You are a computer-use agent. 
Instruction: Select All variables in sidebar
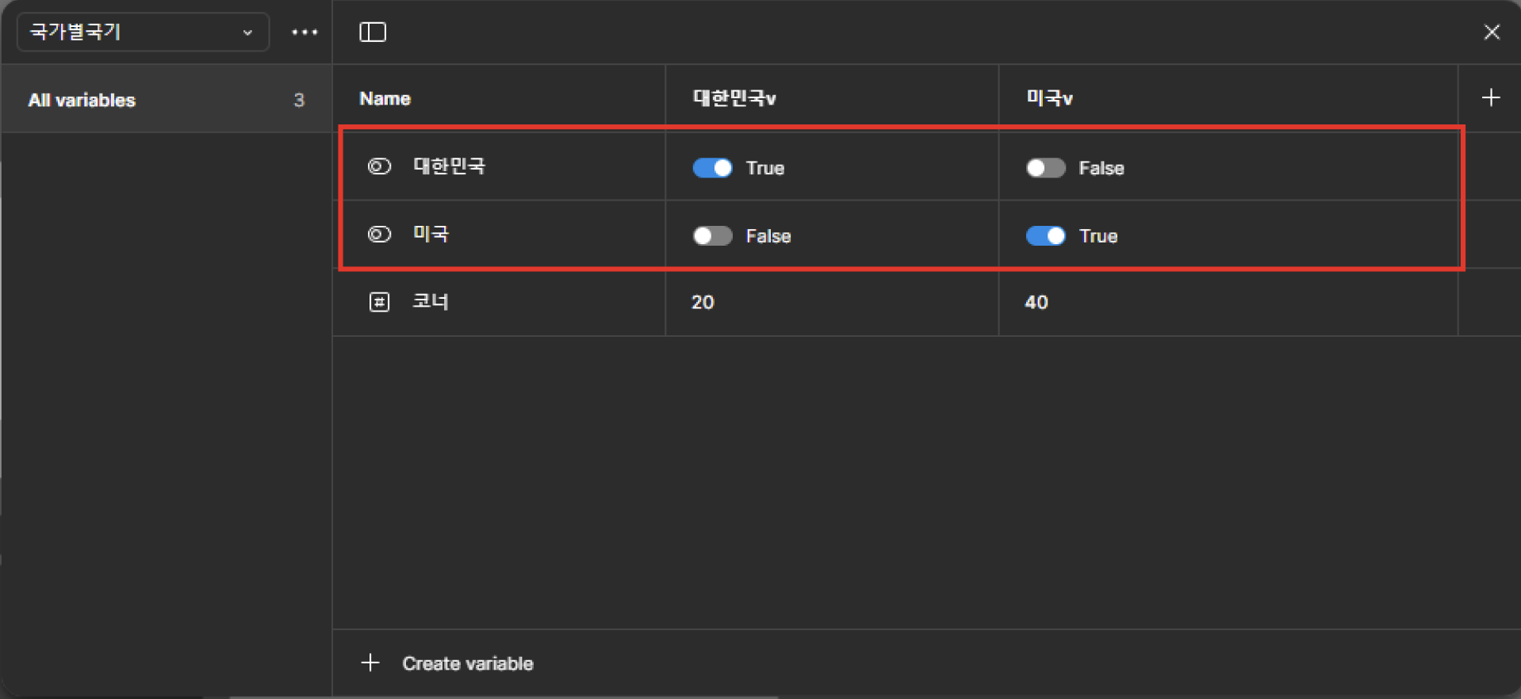point(82,101)
